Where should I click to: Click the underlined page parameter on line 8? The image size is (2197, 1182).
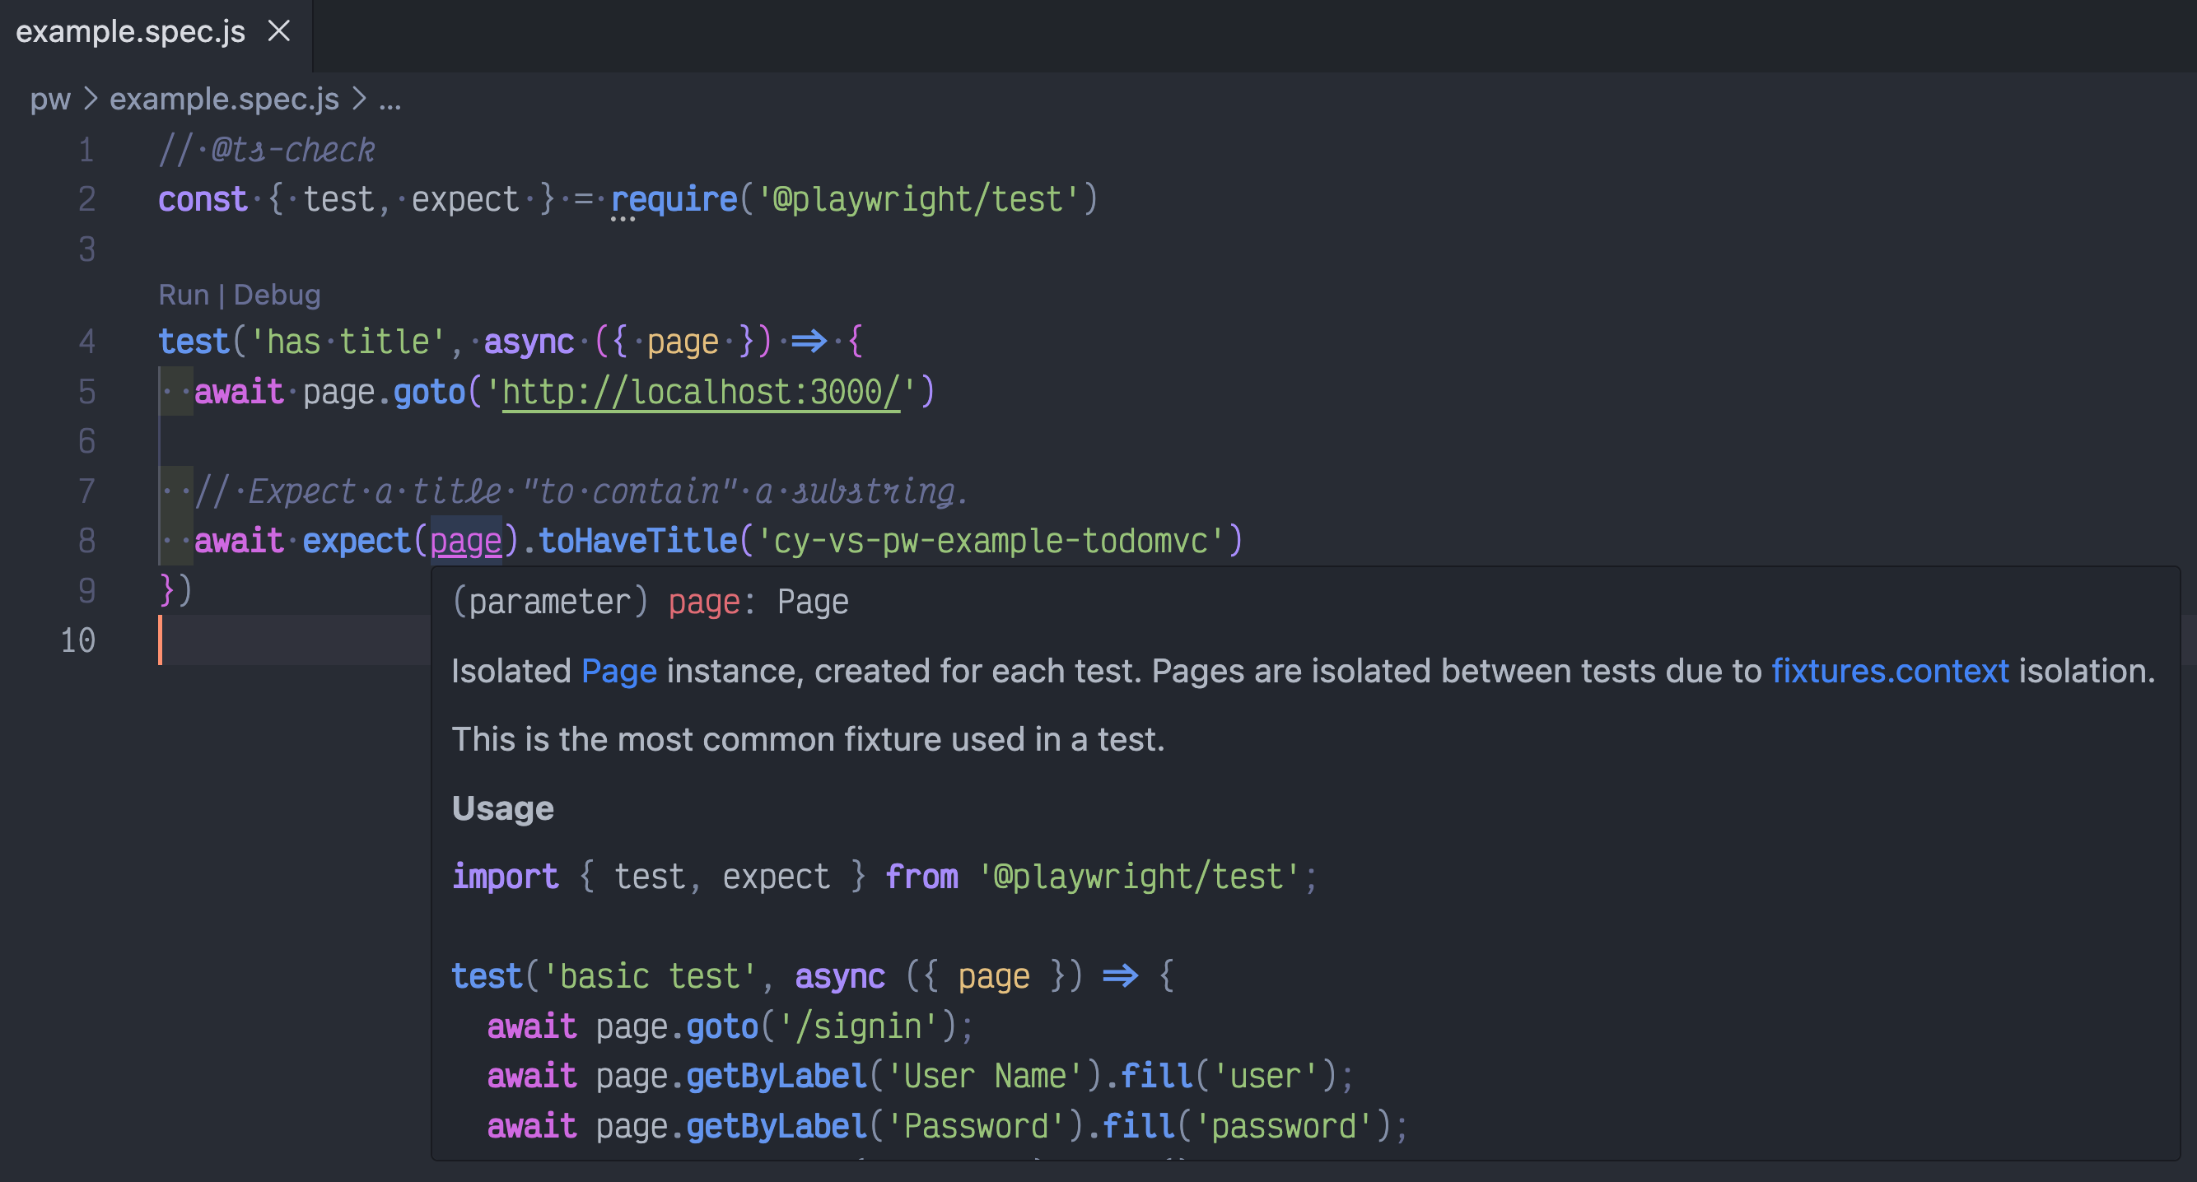click(466, 541)
